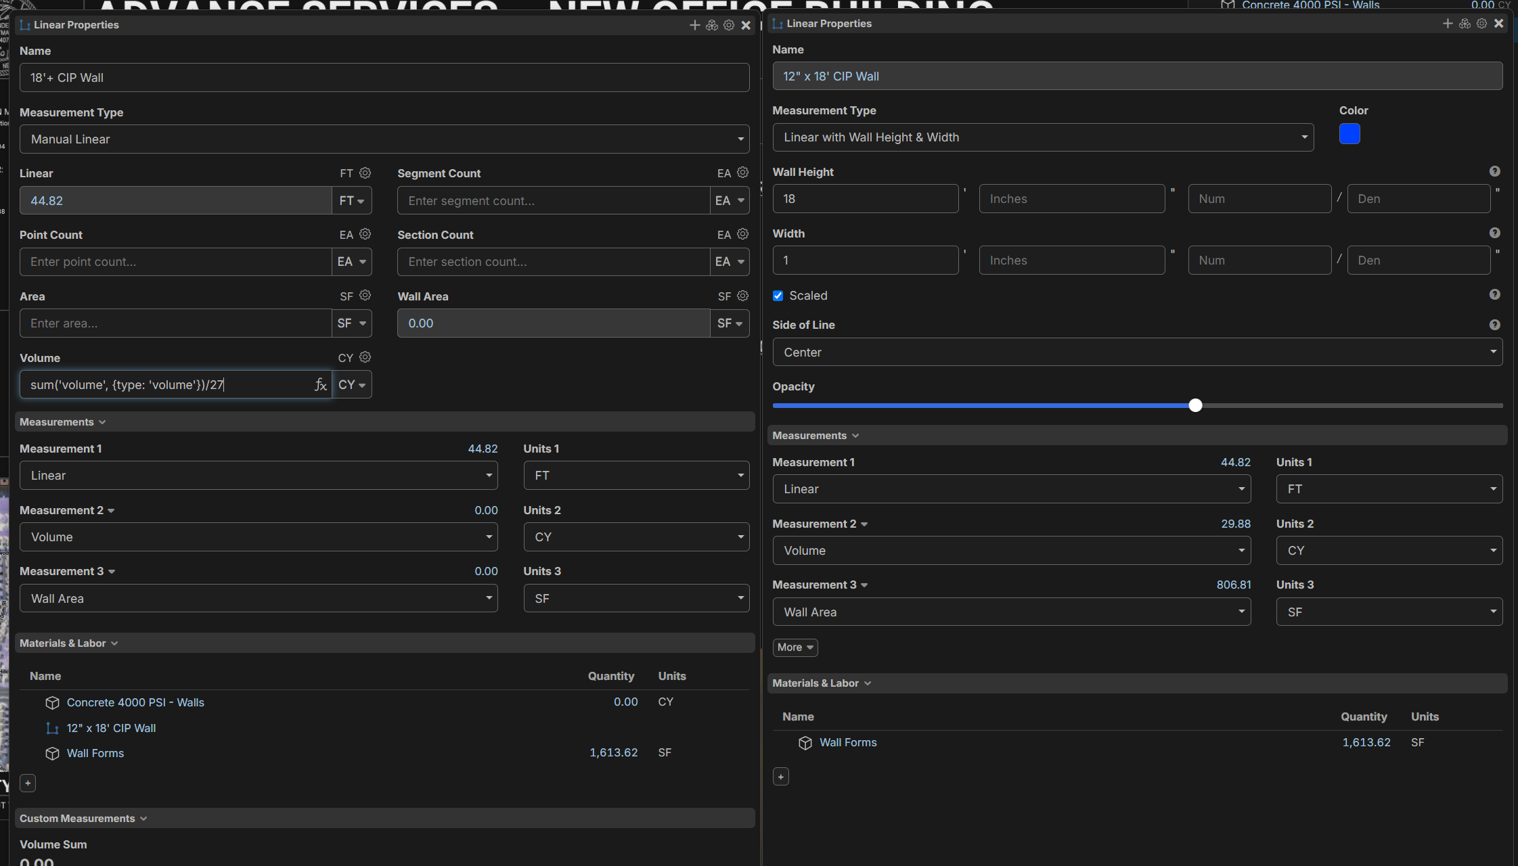1518x866 pixels.
Task: Click the gear icon next to Linear FT label
Action: 365,173
